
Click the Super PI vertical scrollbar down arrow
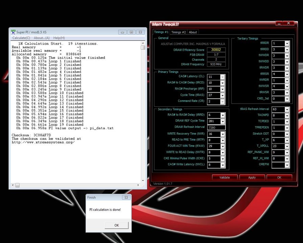coord(143,181)
